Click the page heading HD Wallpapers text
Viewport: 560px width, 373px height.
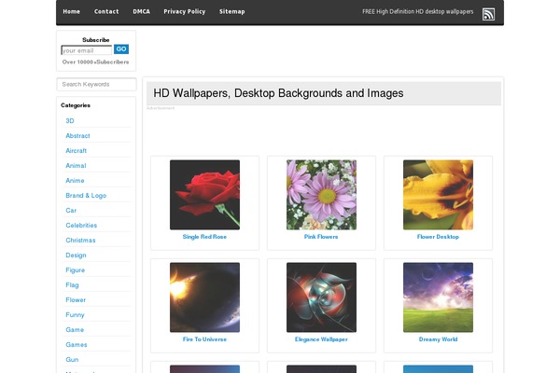278,93
